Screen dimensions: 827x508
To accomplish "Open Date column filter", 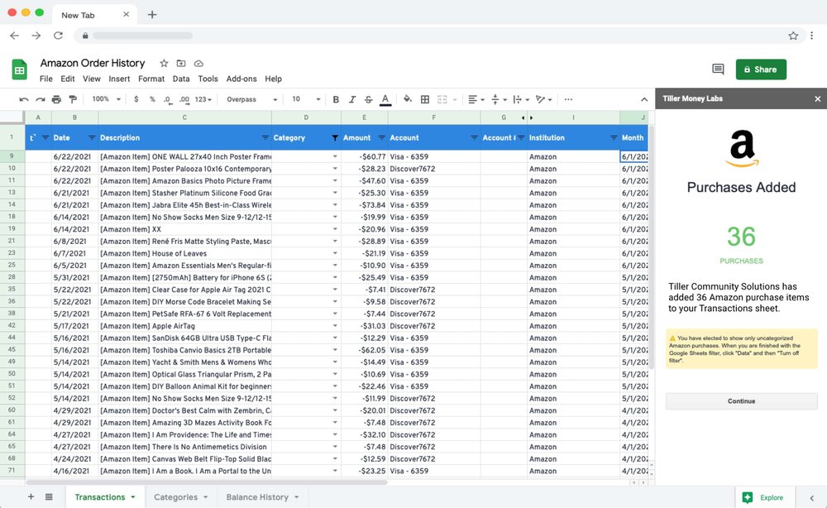I will tap(92, 137).
